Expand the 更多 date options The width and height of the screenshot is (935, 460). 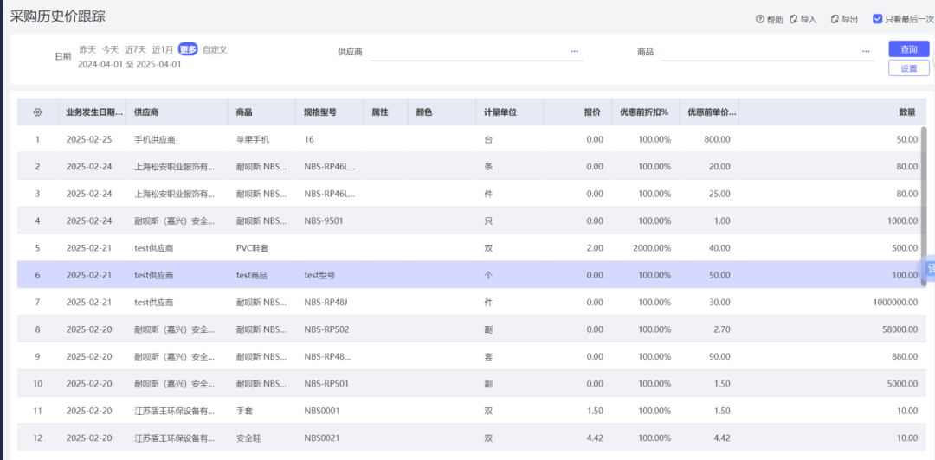point(187,50)
